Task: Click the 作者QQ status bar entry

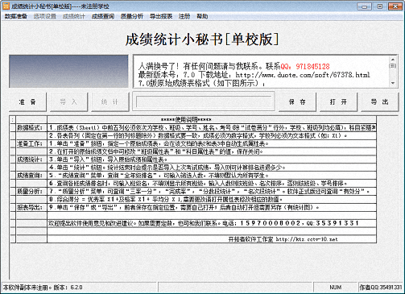Action: point(381,288)
